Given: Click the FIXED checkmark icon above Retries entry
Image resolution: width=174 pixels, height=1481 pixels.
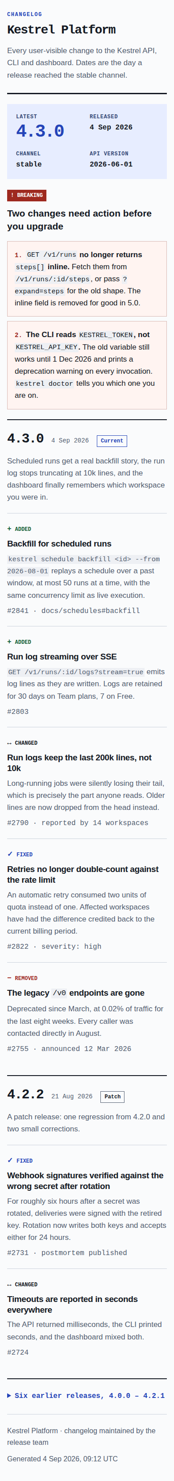Looking at the screenshot, I should click(x=10, y=854).
